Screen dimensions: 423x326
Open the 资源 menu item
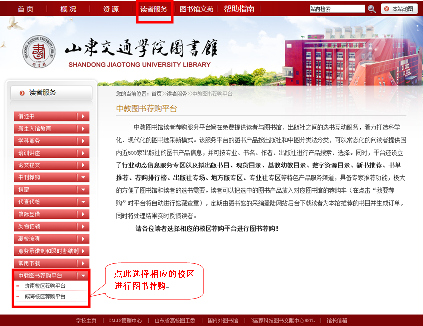[x=111, y=9]
